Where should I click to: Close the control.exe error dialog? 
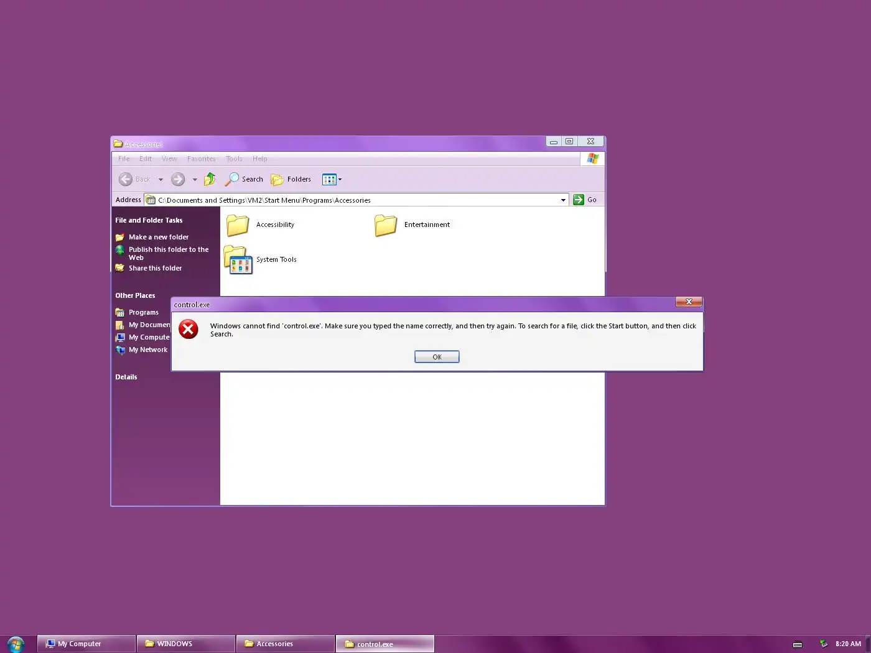pos(689,302)
